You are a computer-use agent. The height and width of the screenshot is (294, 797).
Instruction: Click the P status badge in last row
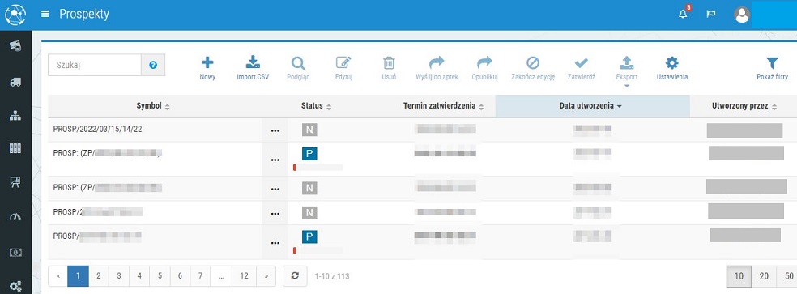click(309, 236)
